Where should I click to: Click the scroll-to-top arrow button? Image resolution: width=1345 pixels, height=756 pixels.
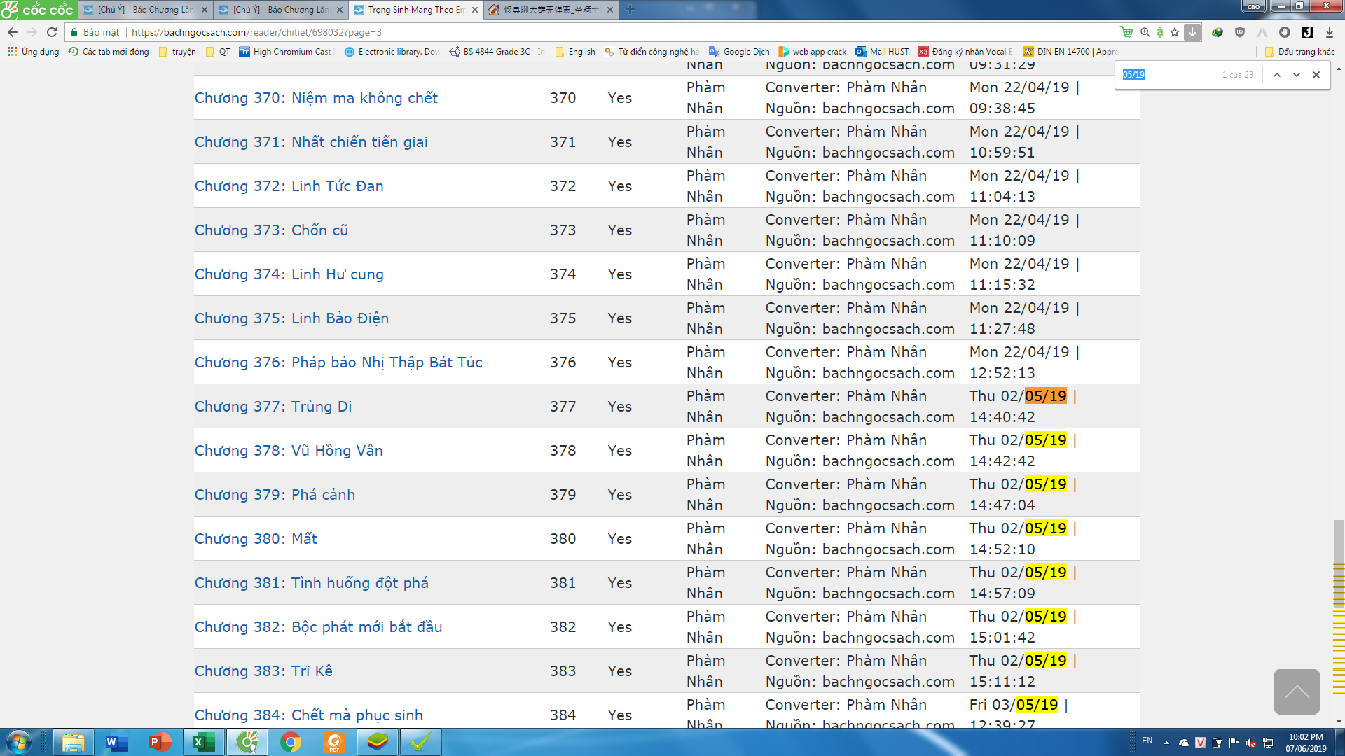coord(1297,692)
